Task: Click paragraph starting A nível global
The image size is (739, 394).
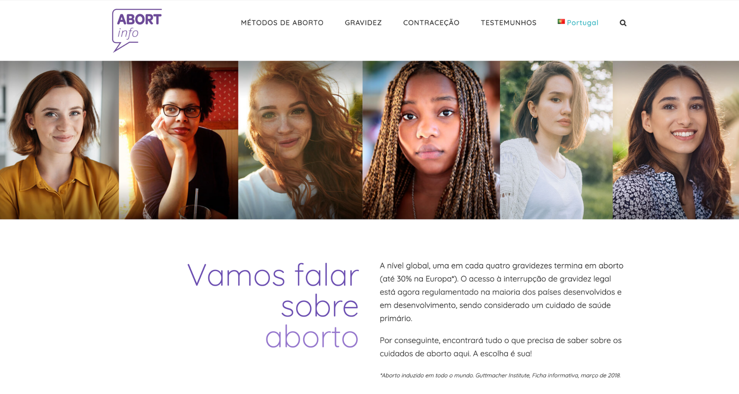Action: [x=501, y=292]
